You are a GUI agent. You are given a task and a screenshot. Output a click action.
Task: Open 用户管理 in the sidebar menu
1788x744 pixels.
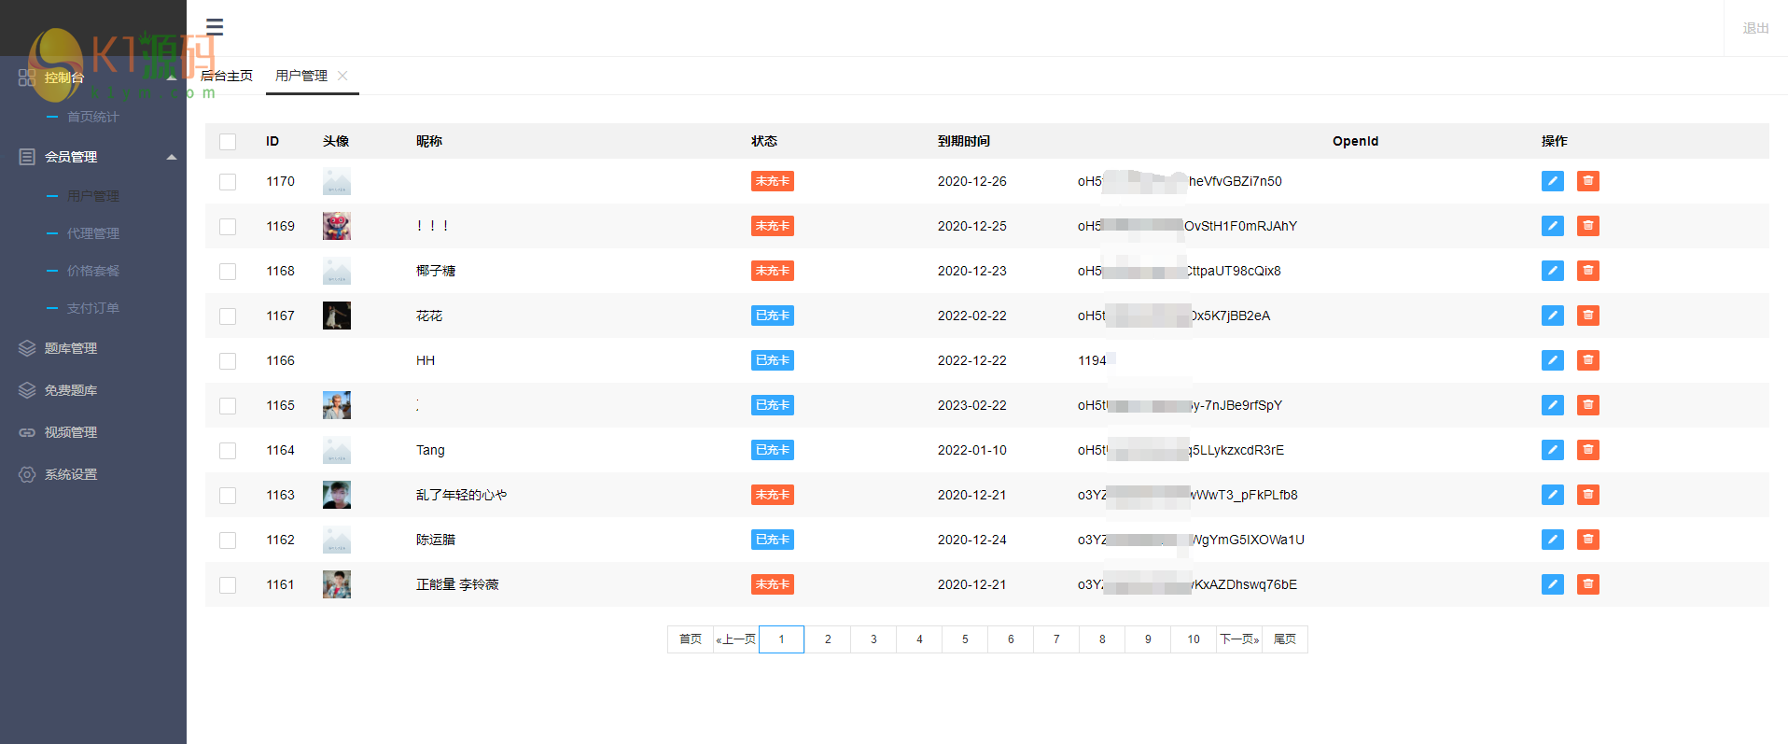coord(93,196)
